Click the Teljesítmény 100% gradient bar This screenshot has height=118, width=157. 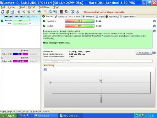tap(80, 21)
